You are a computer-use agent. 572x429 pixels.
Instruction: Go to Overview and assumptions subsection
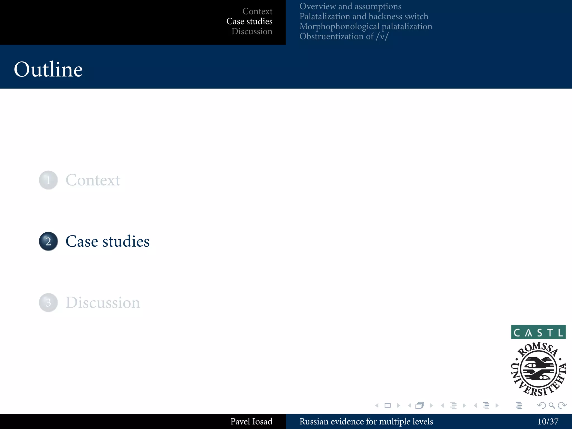pyautogui.click(x=350, y=6)
